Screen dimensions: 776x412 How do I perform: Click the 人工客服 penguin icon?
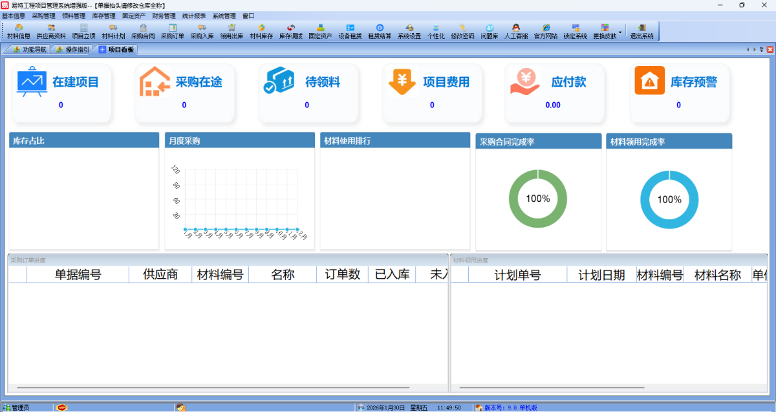515,32
